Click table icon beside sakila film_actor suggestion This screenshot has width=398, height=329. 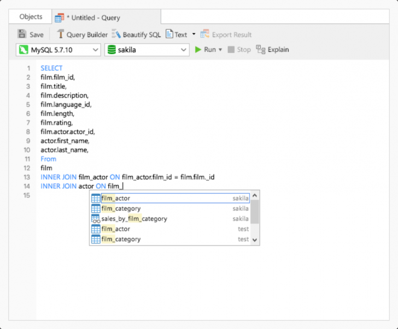coord(96,198)
